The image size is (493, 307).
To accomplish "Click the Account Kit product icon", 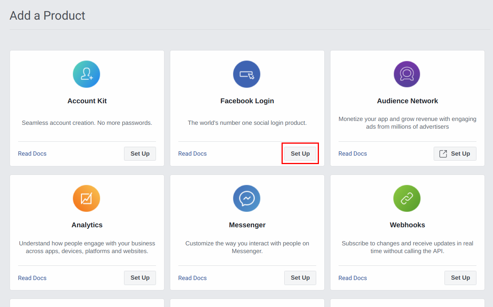I will coord(87,74).
